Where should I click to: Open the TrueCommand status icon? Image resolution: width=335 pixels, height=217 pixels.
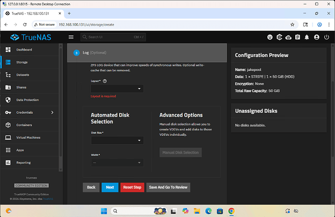pyautogui.click(x=279, y=37)
